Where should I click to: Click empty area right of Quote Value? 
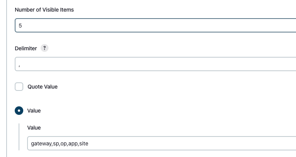(x=170, y=87)
